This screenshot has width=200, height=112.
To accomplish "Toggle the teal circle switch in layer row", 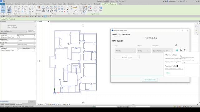I will point(177,50).
